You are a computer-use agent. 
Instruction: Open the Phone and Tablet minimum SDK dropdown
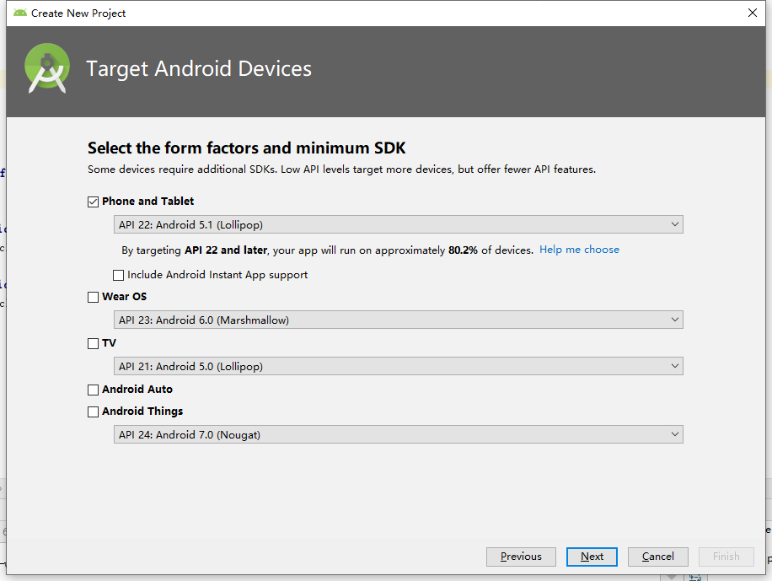(x=674, y=224)
